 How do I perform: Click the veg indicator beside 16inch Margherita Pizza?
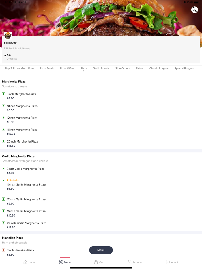(3, 130)
